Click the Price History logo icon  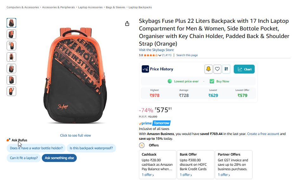(145, 69)
